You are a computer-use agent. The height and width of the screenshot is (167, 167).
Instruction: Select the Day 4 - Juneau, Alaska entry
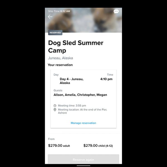(x=72, y=81)
